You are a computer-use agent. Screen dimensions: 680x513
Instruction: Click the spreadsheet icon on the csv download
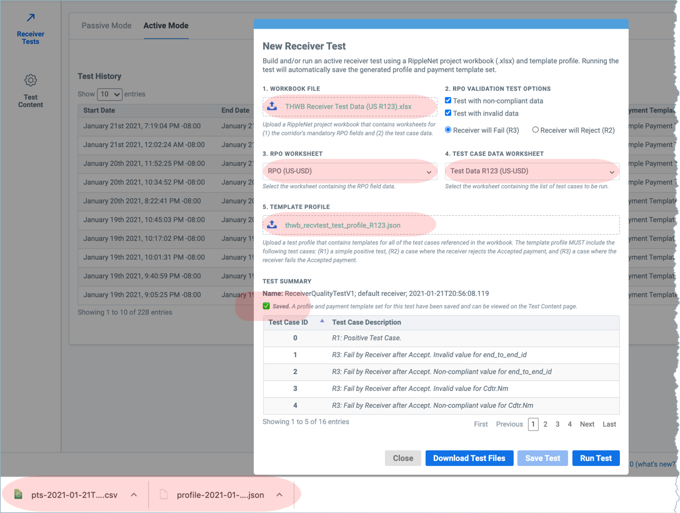[18, 494]
